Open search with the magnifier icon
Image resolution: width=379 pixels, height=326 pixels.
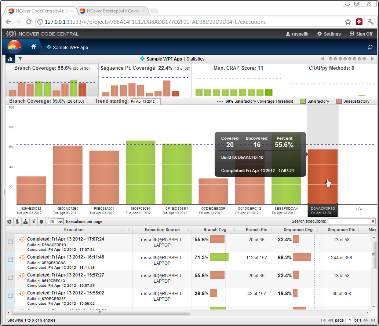pos(370,47)
